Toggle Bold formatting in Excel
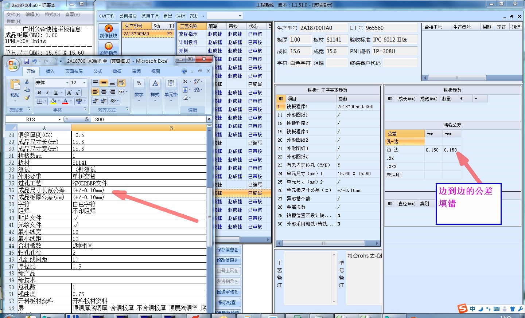Image resolution: width=525 pixels, height=318 pixels. click(39, 93)
